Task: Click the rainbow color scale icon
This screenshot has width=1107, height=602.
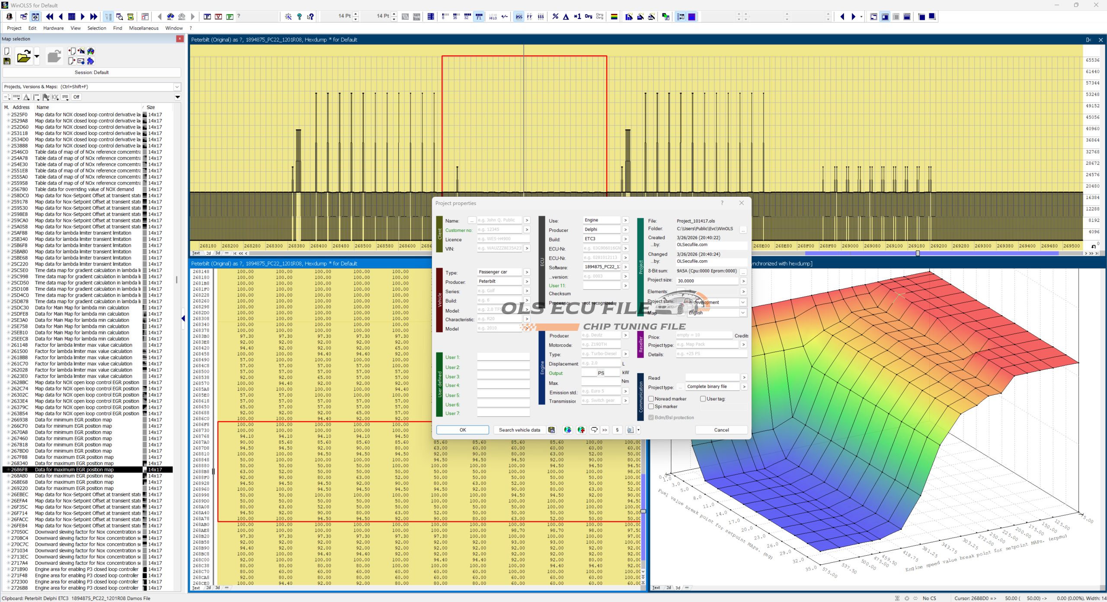Action: tap(614, 16)
